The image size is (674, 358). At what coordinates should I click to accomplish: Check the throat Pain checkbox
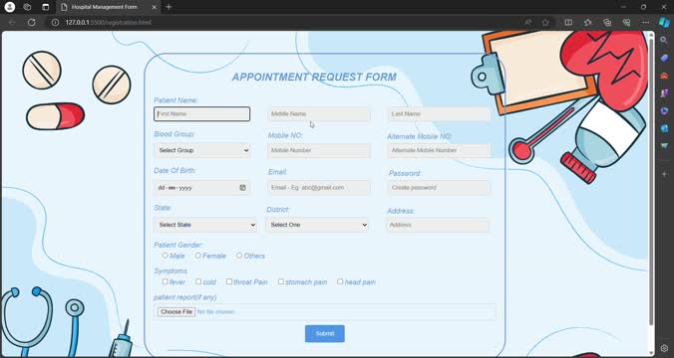pos(229,281)
